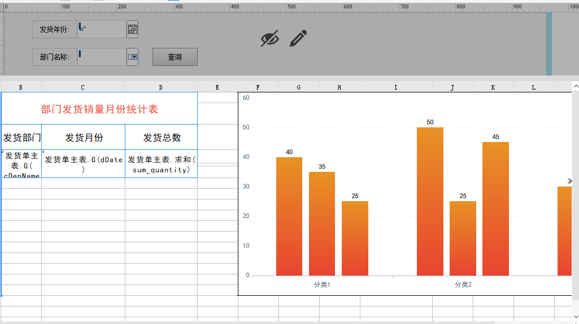Image resolution: width=579 pixels, height=324 pixels.
Task: Click scroll up arrow of vertical scrollbar
Action: pyautogui.click(x=576, y=86)
